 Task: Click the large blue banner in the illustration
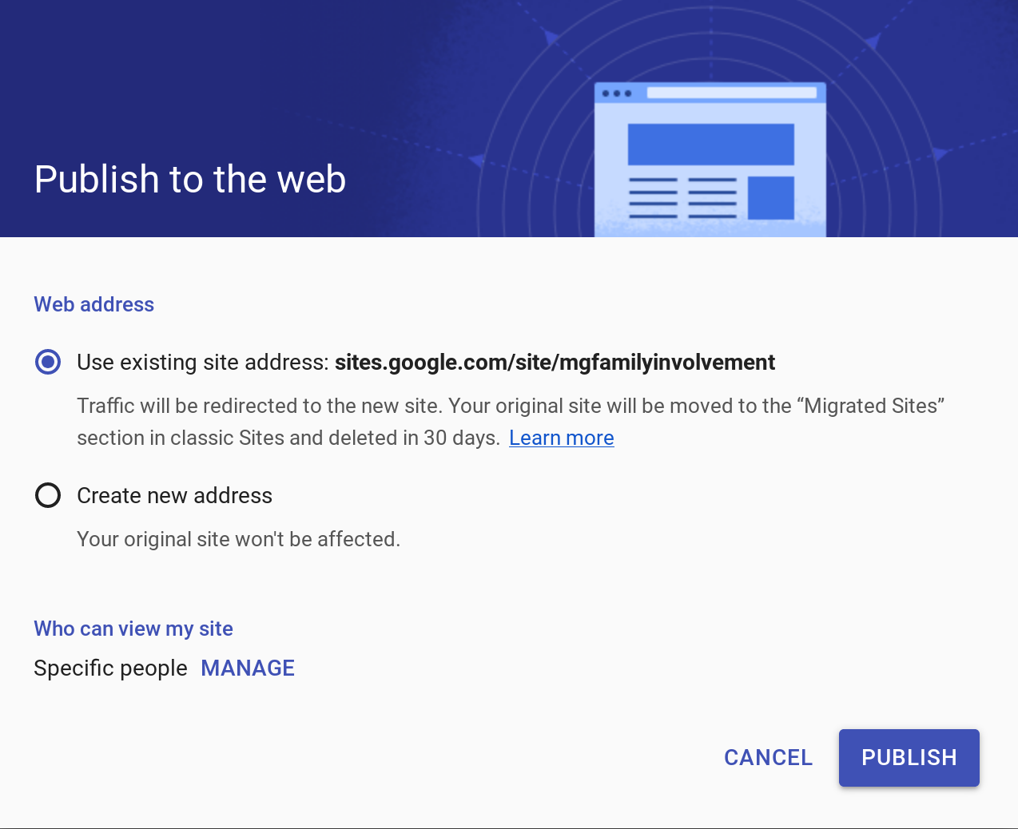click(x=710, y=144)
